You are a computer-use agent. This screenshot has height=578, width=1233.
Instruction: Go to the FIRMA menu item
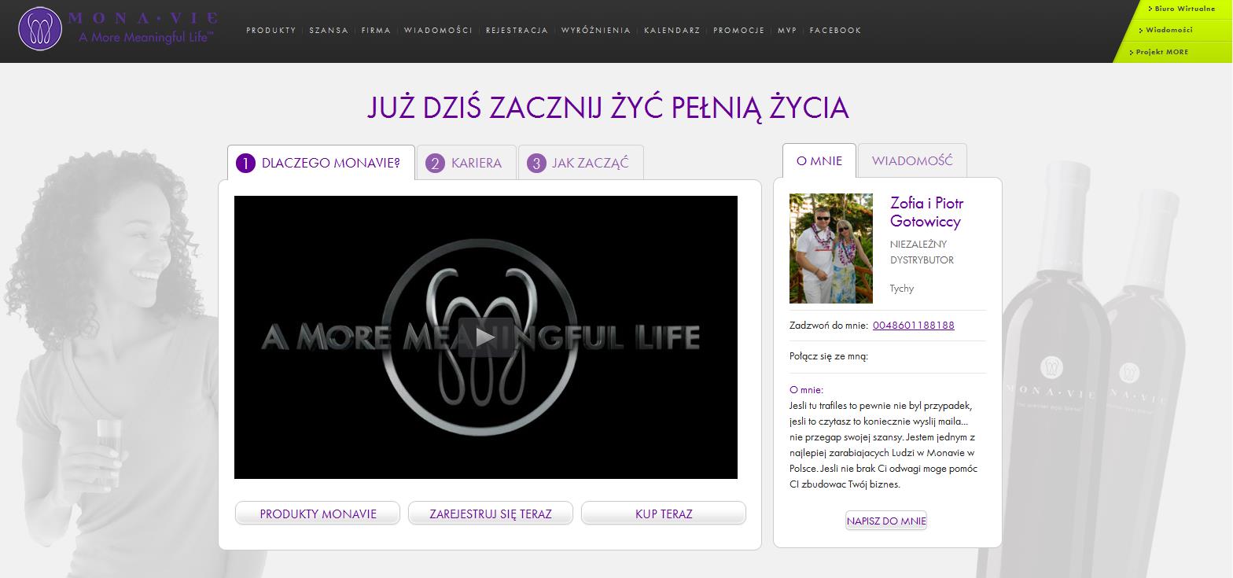(x=376, y=31)
